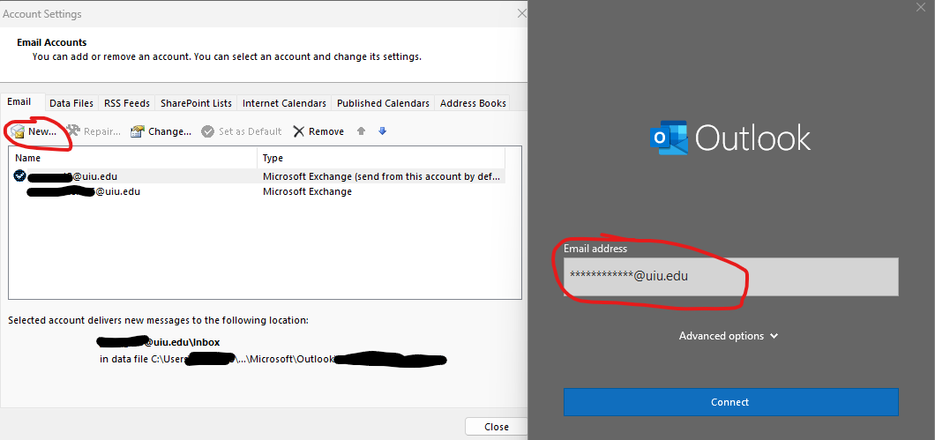Image resolution: width=935 pixels, height=440 pixels.
Task: Switch to the RSS Feeds tab
Action: pos(127,103)
